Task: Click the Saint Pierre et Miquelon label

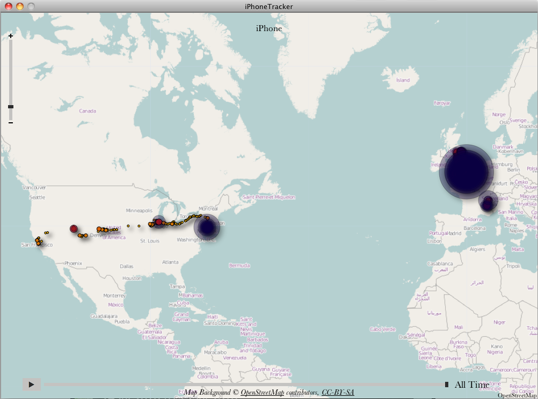Action: coord(269,197)
